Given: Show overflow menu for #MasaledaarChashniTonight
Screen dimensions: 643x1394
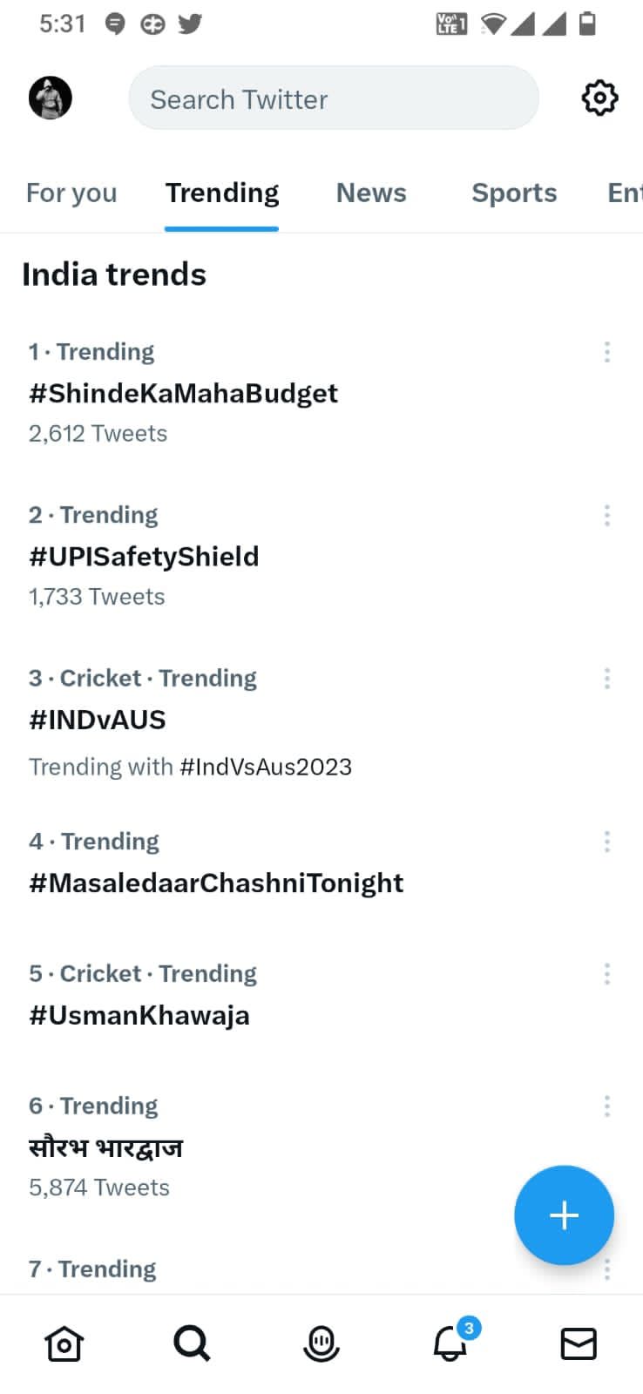Looking at the screenshot, I should (606, 842).
